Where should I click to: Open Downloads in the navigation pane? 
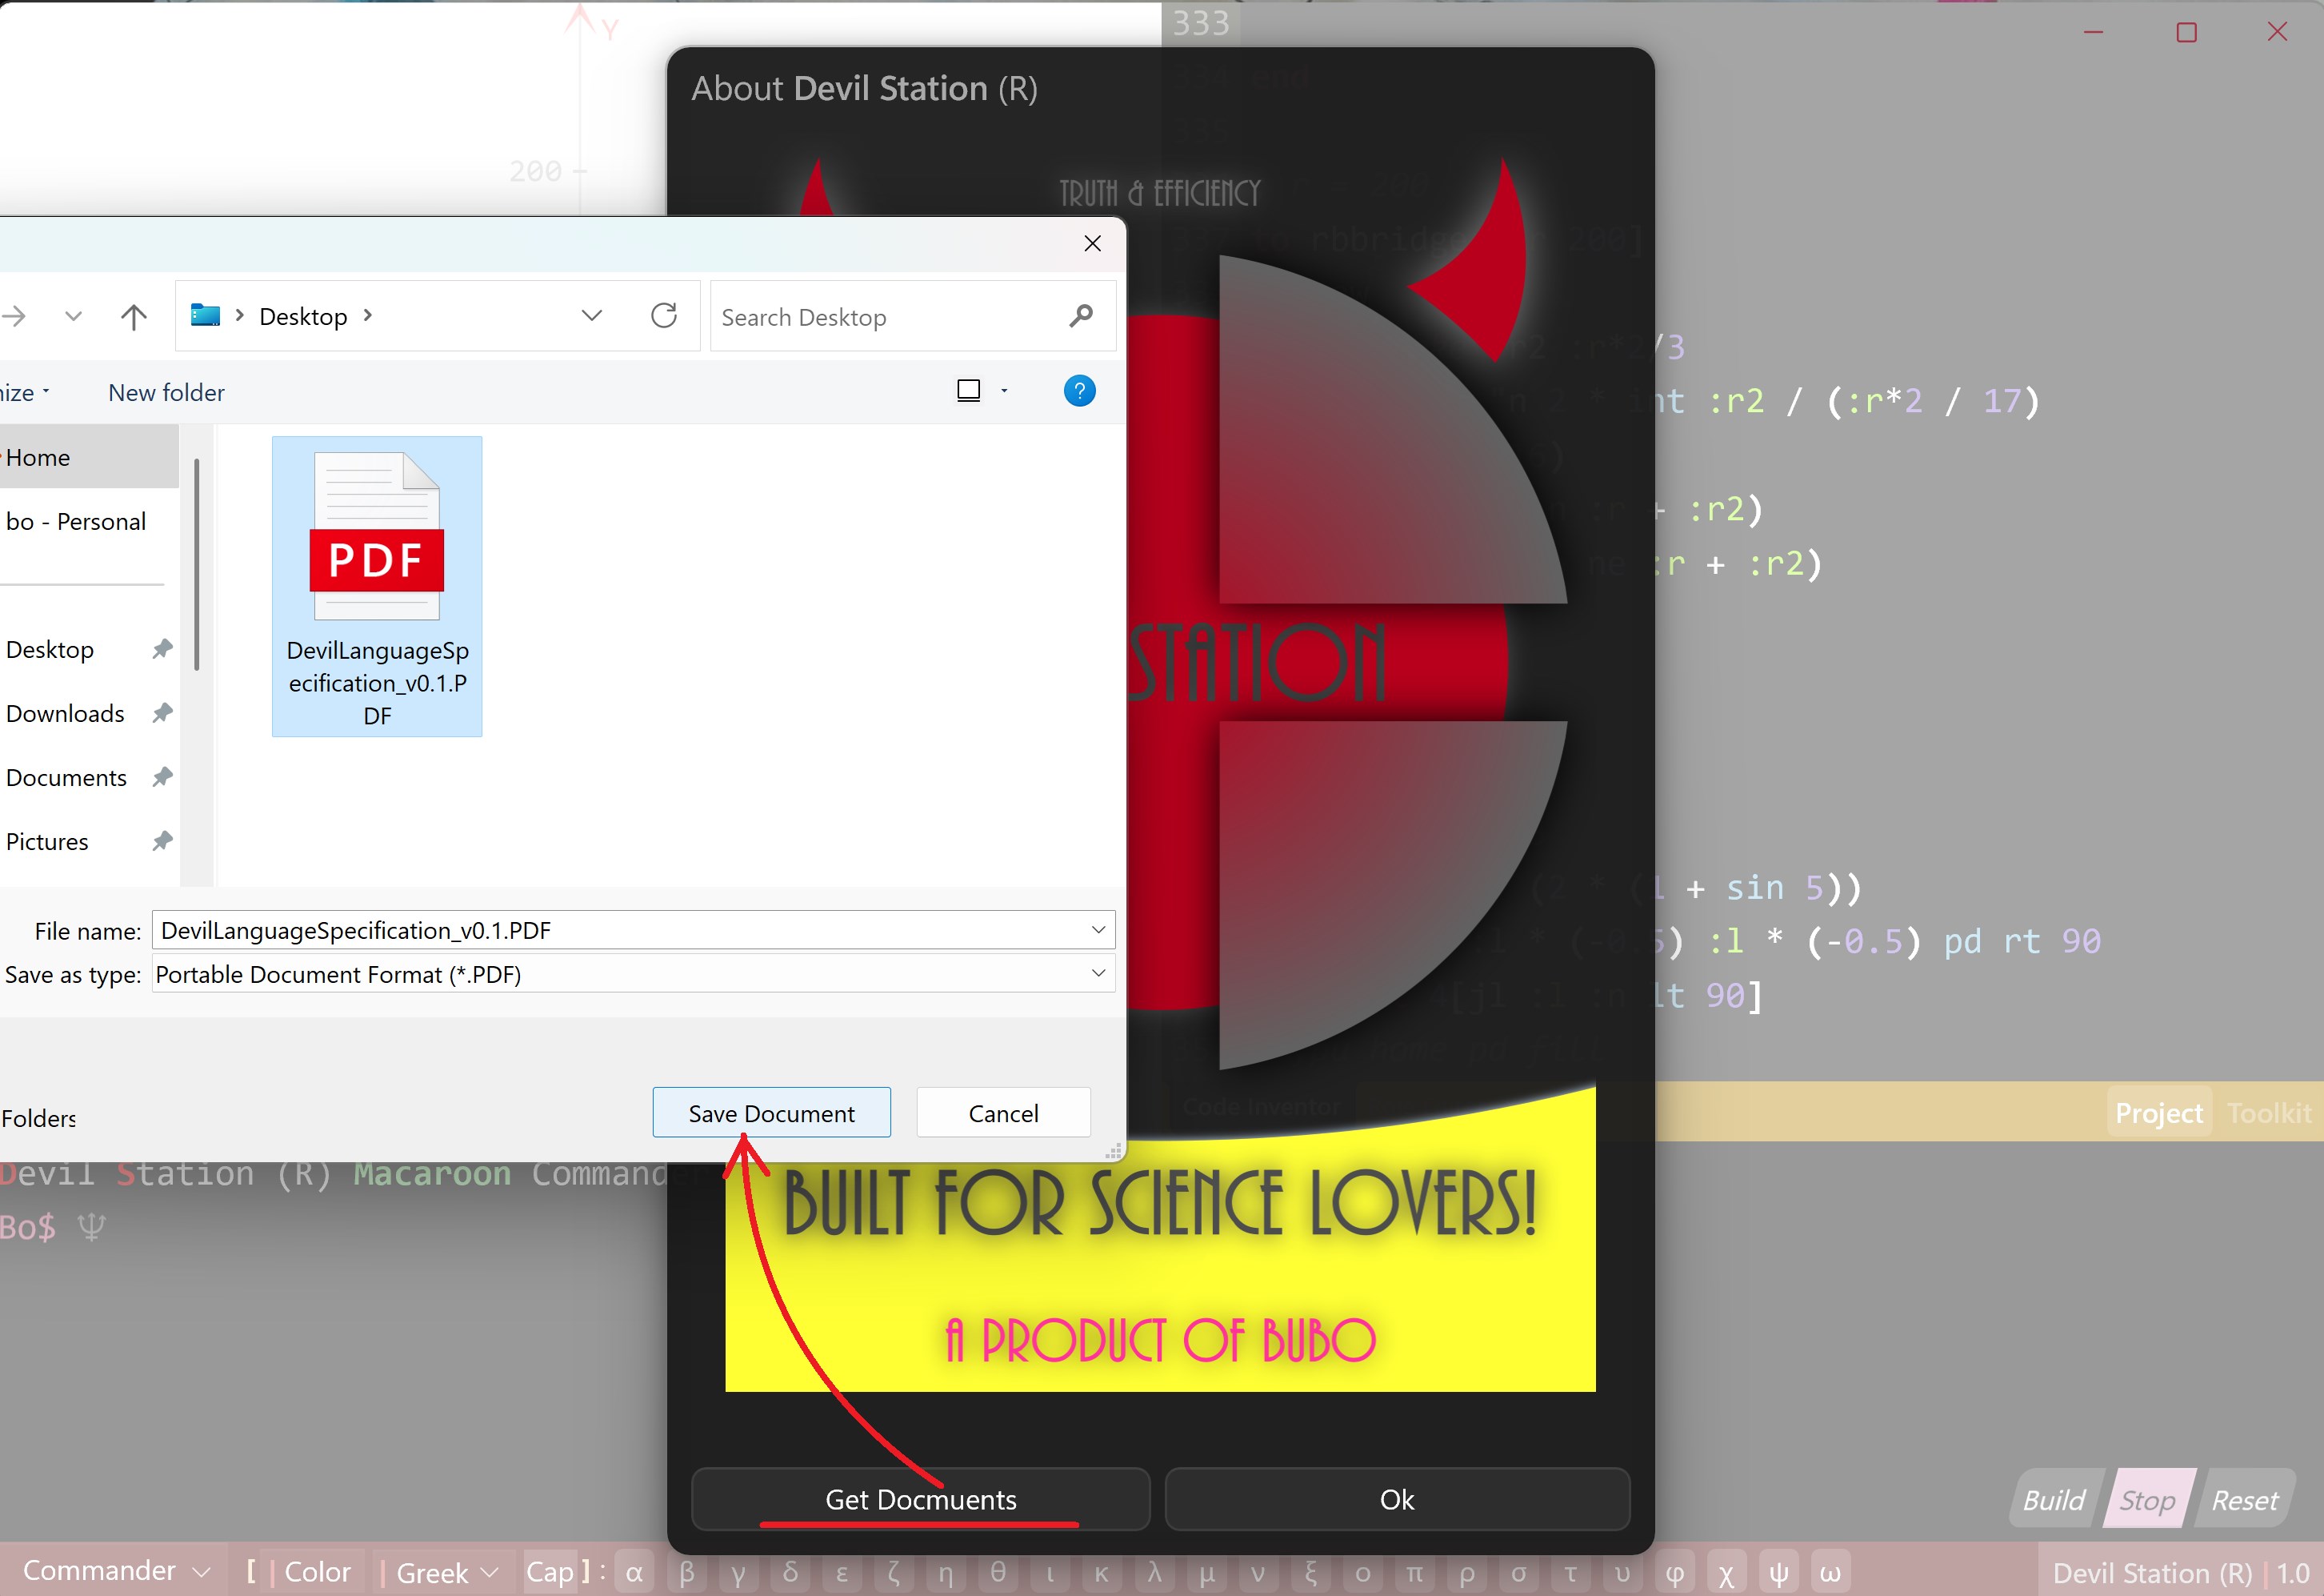(66, 713)
